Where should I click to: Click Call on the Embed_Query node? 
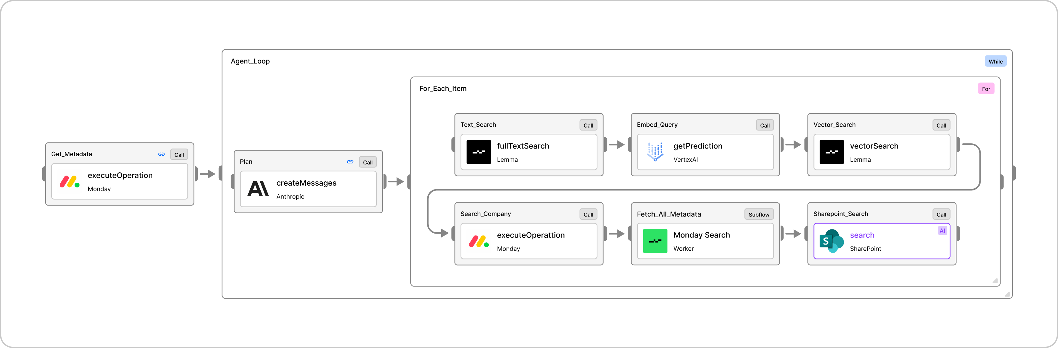[764, 125]
